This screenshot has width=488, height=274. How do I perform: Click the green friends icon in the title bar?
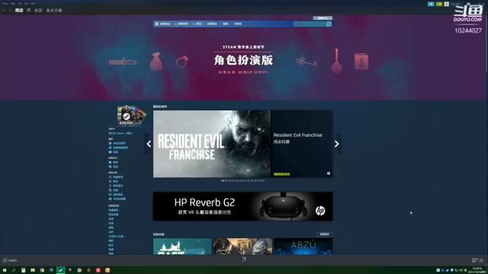pos(439,4)
